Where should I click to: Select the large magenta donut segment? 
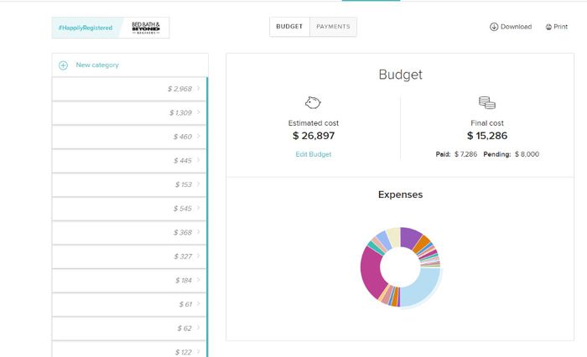coord(371,272)
